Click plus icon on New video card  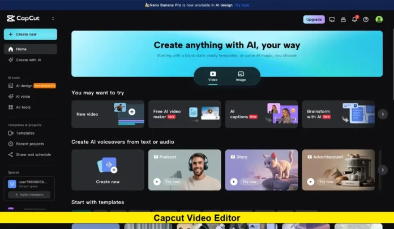click(132, 112)
